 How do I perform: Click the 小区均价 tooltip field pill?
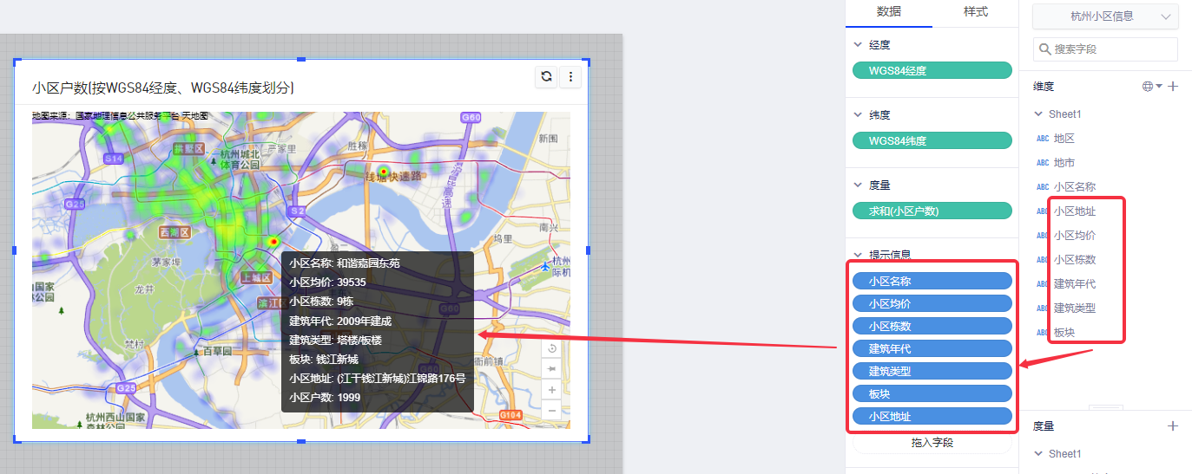[x=932, y=304]
